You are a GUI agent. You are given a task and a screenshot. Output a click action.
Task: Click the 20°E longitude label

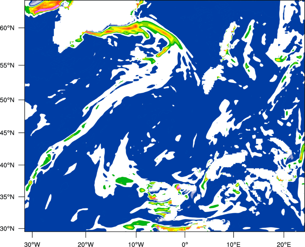pyautogui.click(x=284, y=244)
